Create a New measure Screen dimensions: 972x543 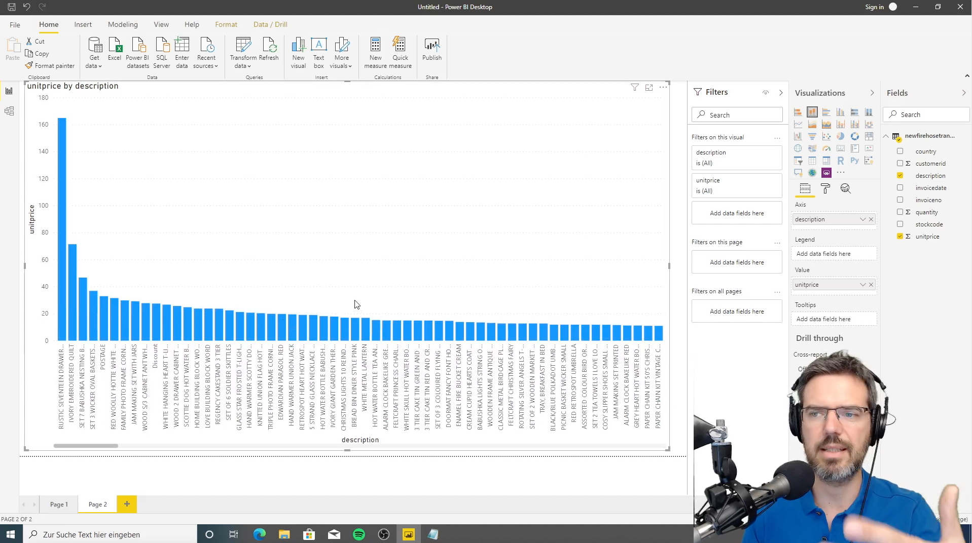coord(375,53)
